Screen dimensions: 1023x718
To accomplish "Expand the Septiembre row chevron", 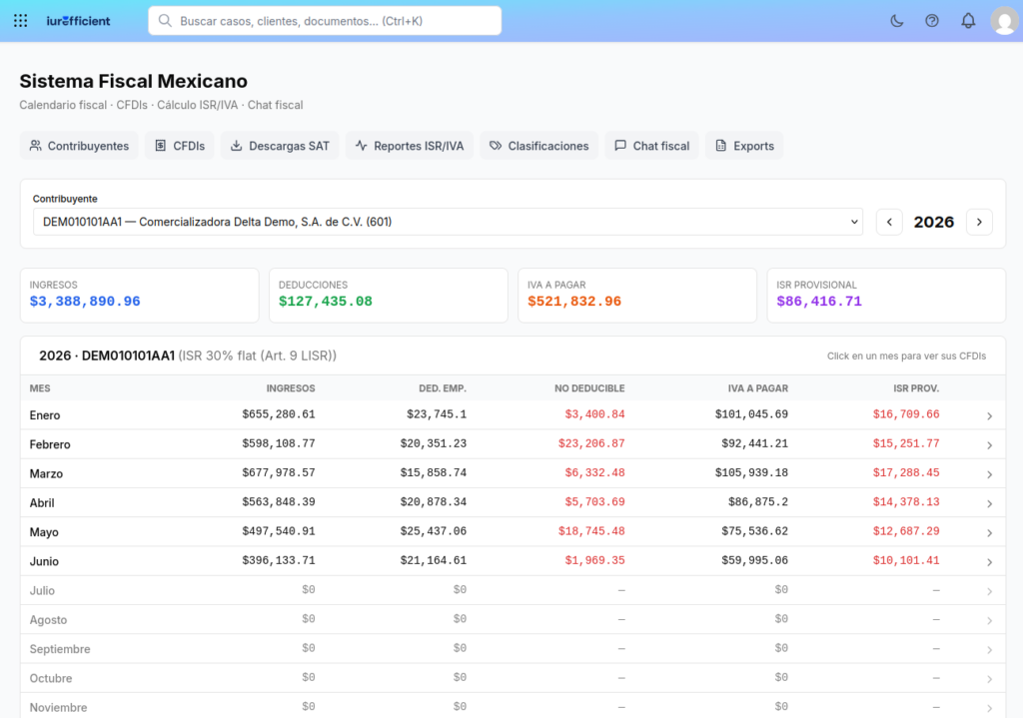I will click(990, 649).
